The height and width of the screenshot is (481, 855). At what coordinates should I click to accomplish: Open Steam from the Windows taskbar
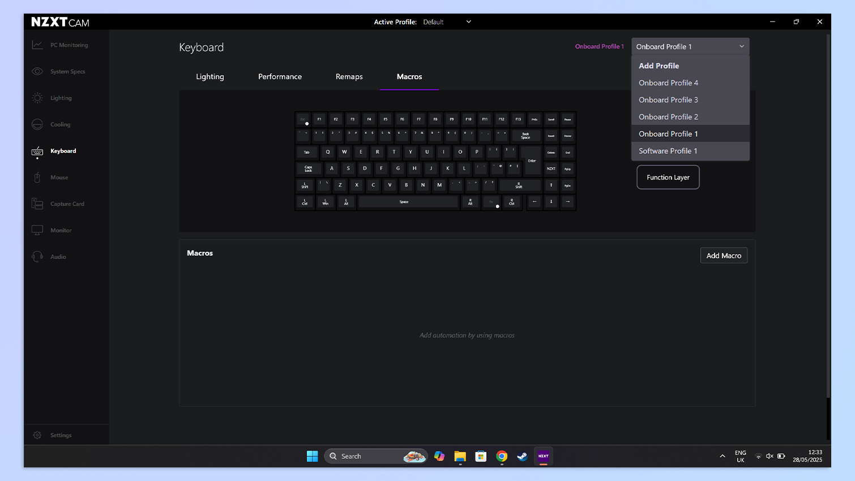tap(522, 456)
